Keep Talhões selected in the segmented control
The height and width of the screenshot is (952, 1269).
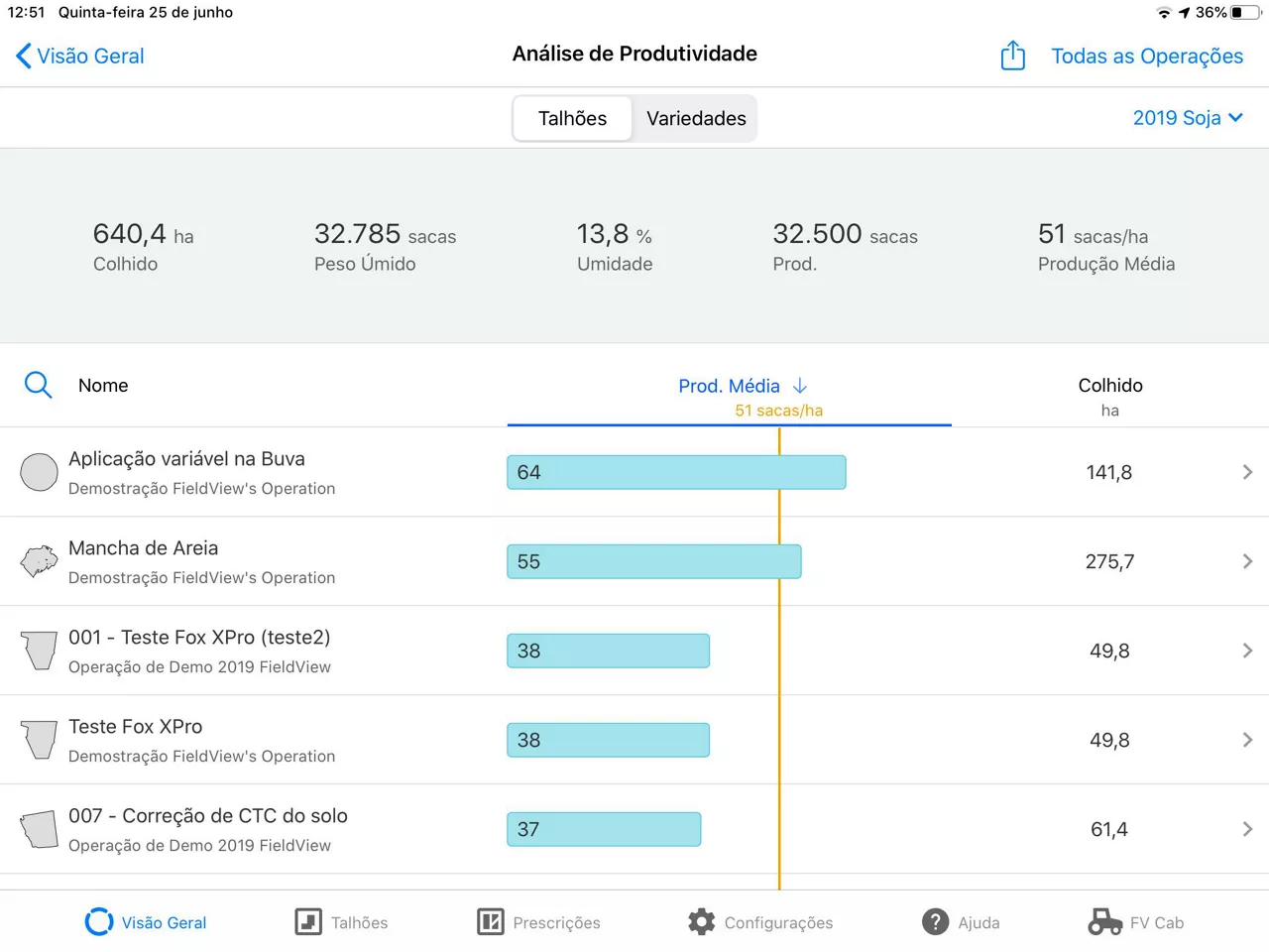point(571,118)
